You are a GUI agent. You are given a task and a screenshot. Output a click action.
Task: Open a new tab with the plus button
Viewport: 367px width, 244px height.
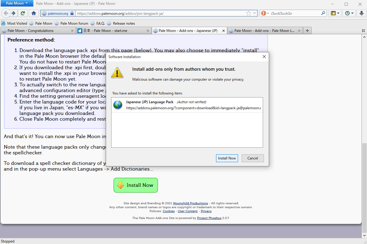click(x=307, y=31)
